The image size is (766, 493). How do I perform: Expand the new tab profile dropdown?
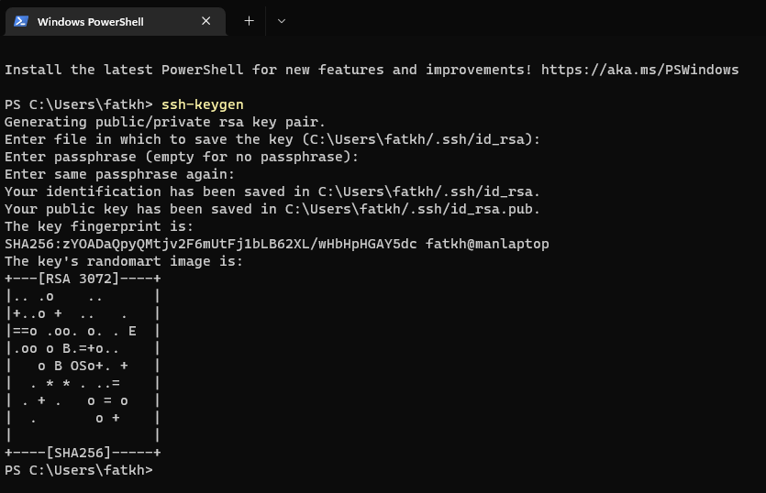point(282,21)
